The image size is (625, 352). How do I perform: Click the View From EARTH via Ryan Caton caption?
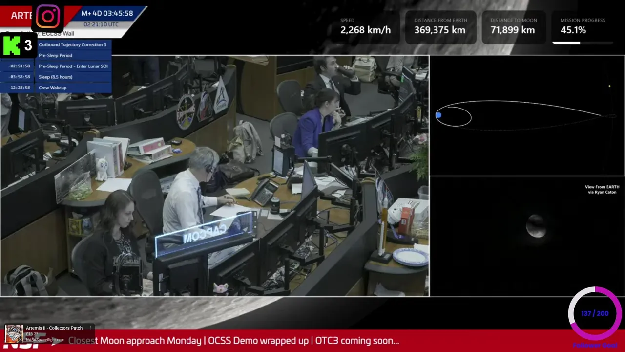pyautogui.click(x=602, y=189)
